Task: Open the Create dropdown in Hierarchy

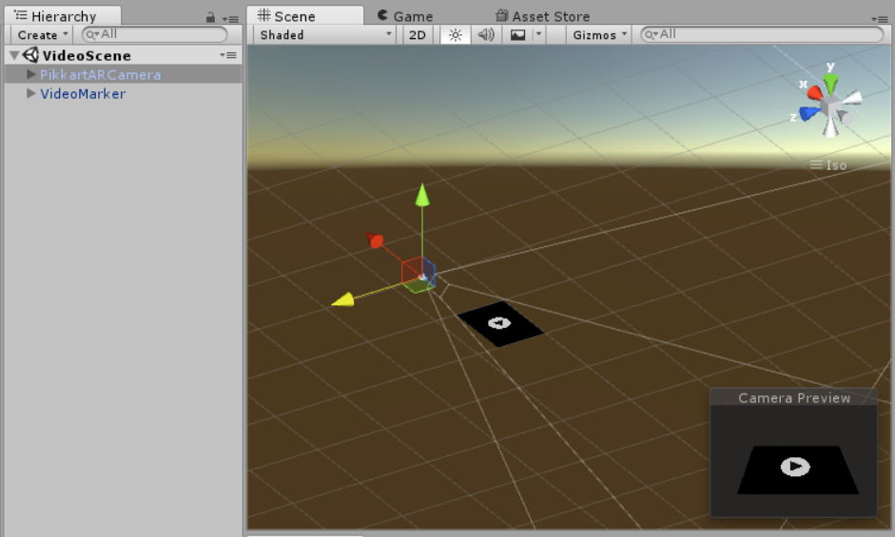Action: [42, 35]
